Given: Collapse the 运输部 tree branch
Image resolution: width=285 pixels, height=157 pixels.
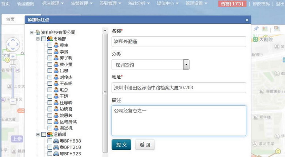Looking at the screenshot, I should tap(38, 135).
